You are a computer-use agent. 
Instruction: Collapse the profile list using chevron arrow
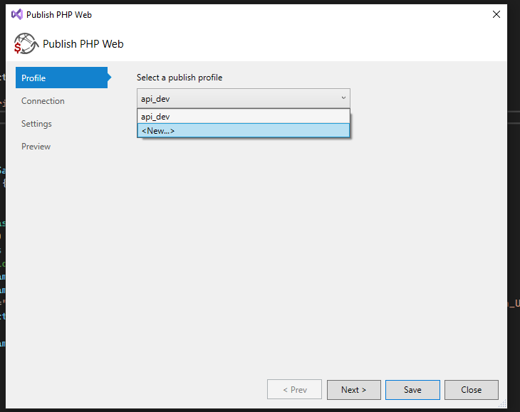[x=343, y=98]
